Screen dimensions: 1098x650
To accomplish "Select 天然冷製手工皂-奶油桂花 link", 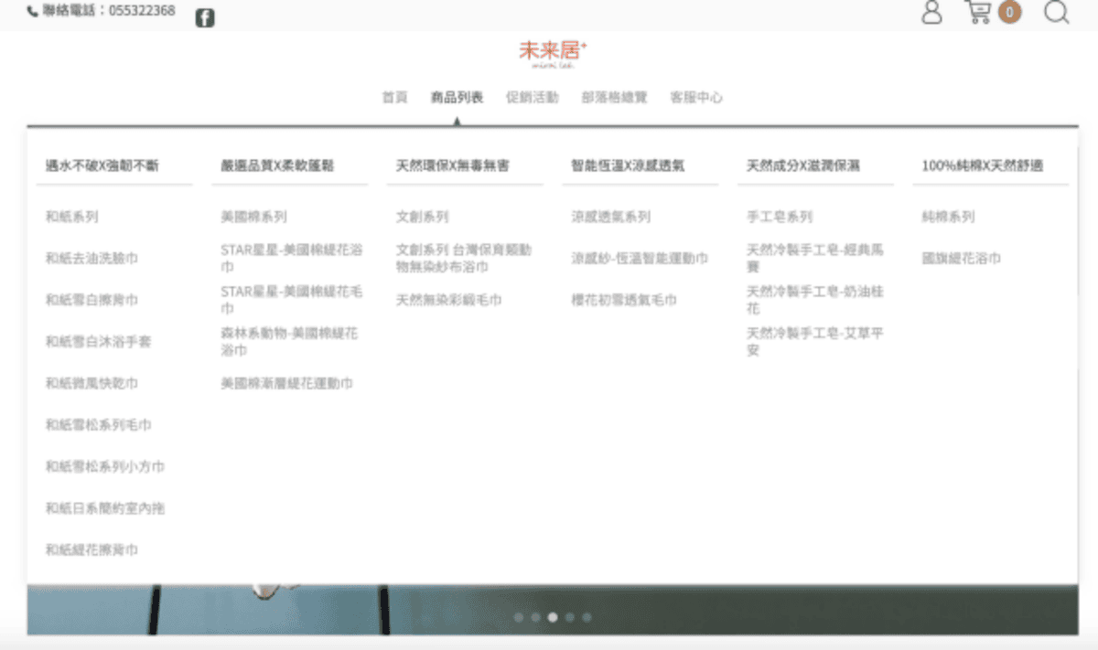I will coord(815,300).
